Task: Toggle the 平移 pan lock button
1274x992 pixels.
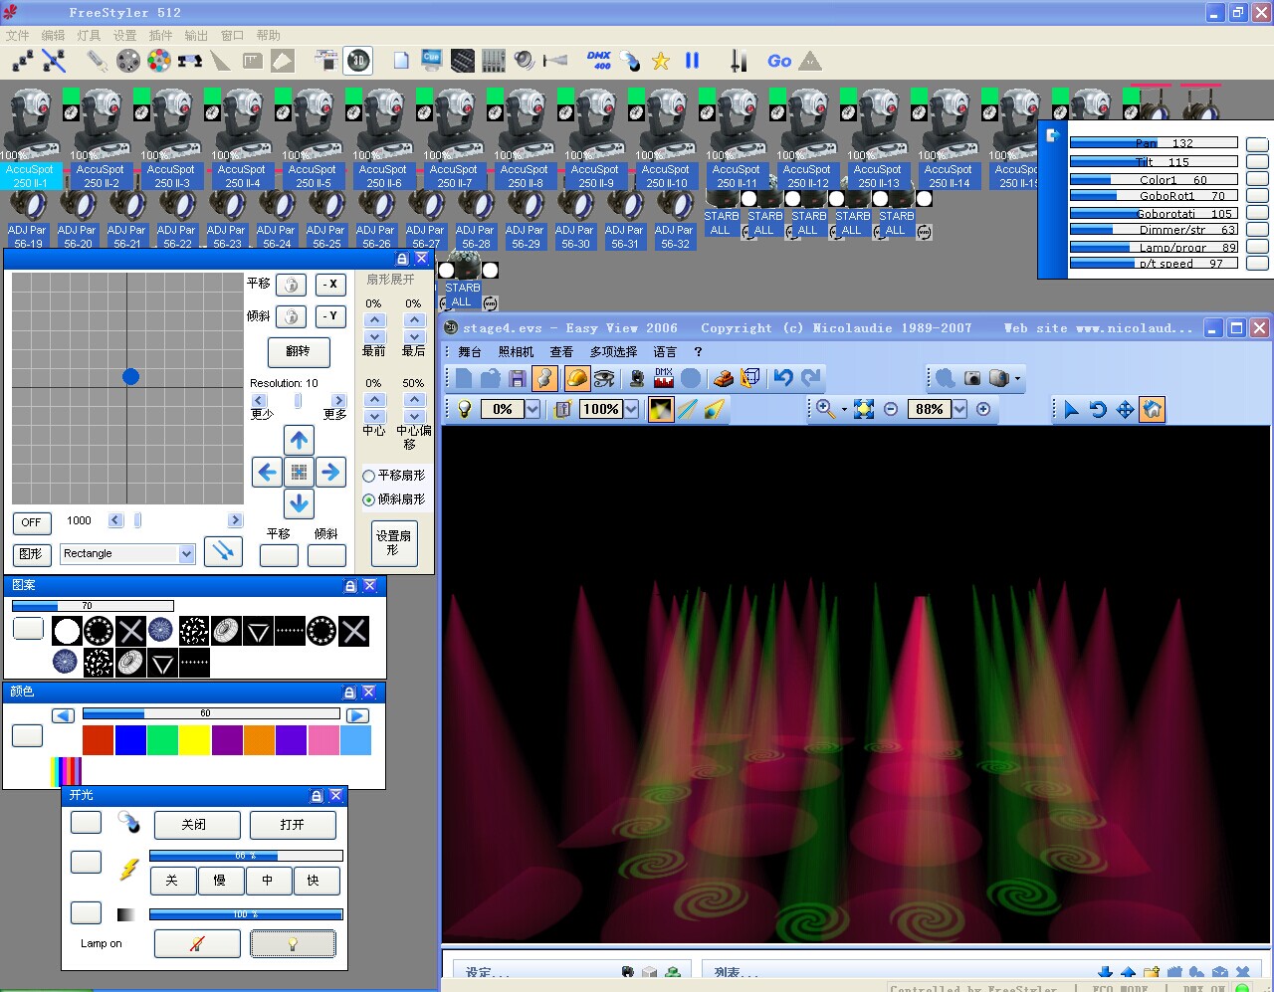Action: tap(291, 285)
